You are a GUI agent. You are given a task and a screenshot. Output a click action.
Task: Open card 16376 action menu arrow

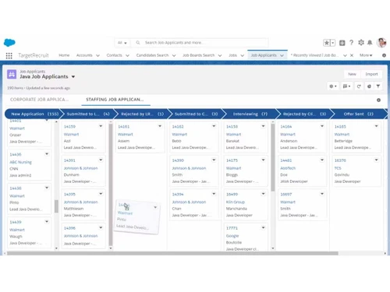[376, 160]
